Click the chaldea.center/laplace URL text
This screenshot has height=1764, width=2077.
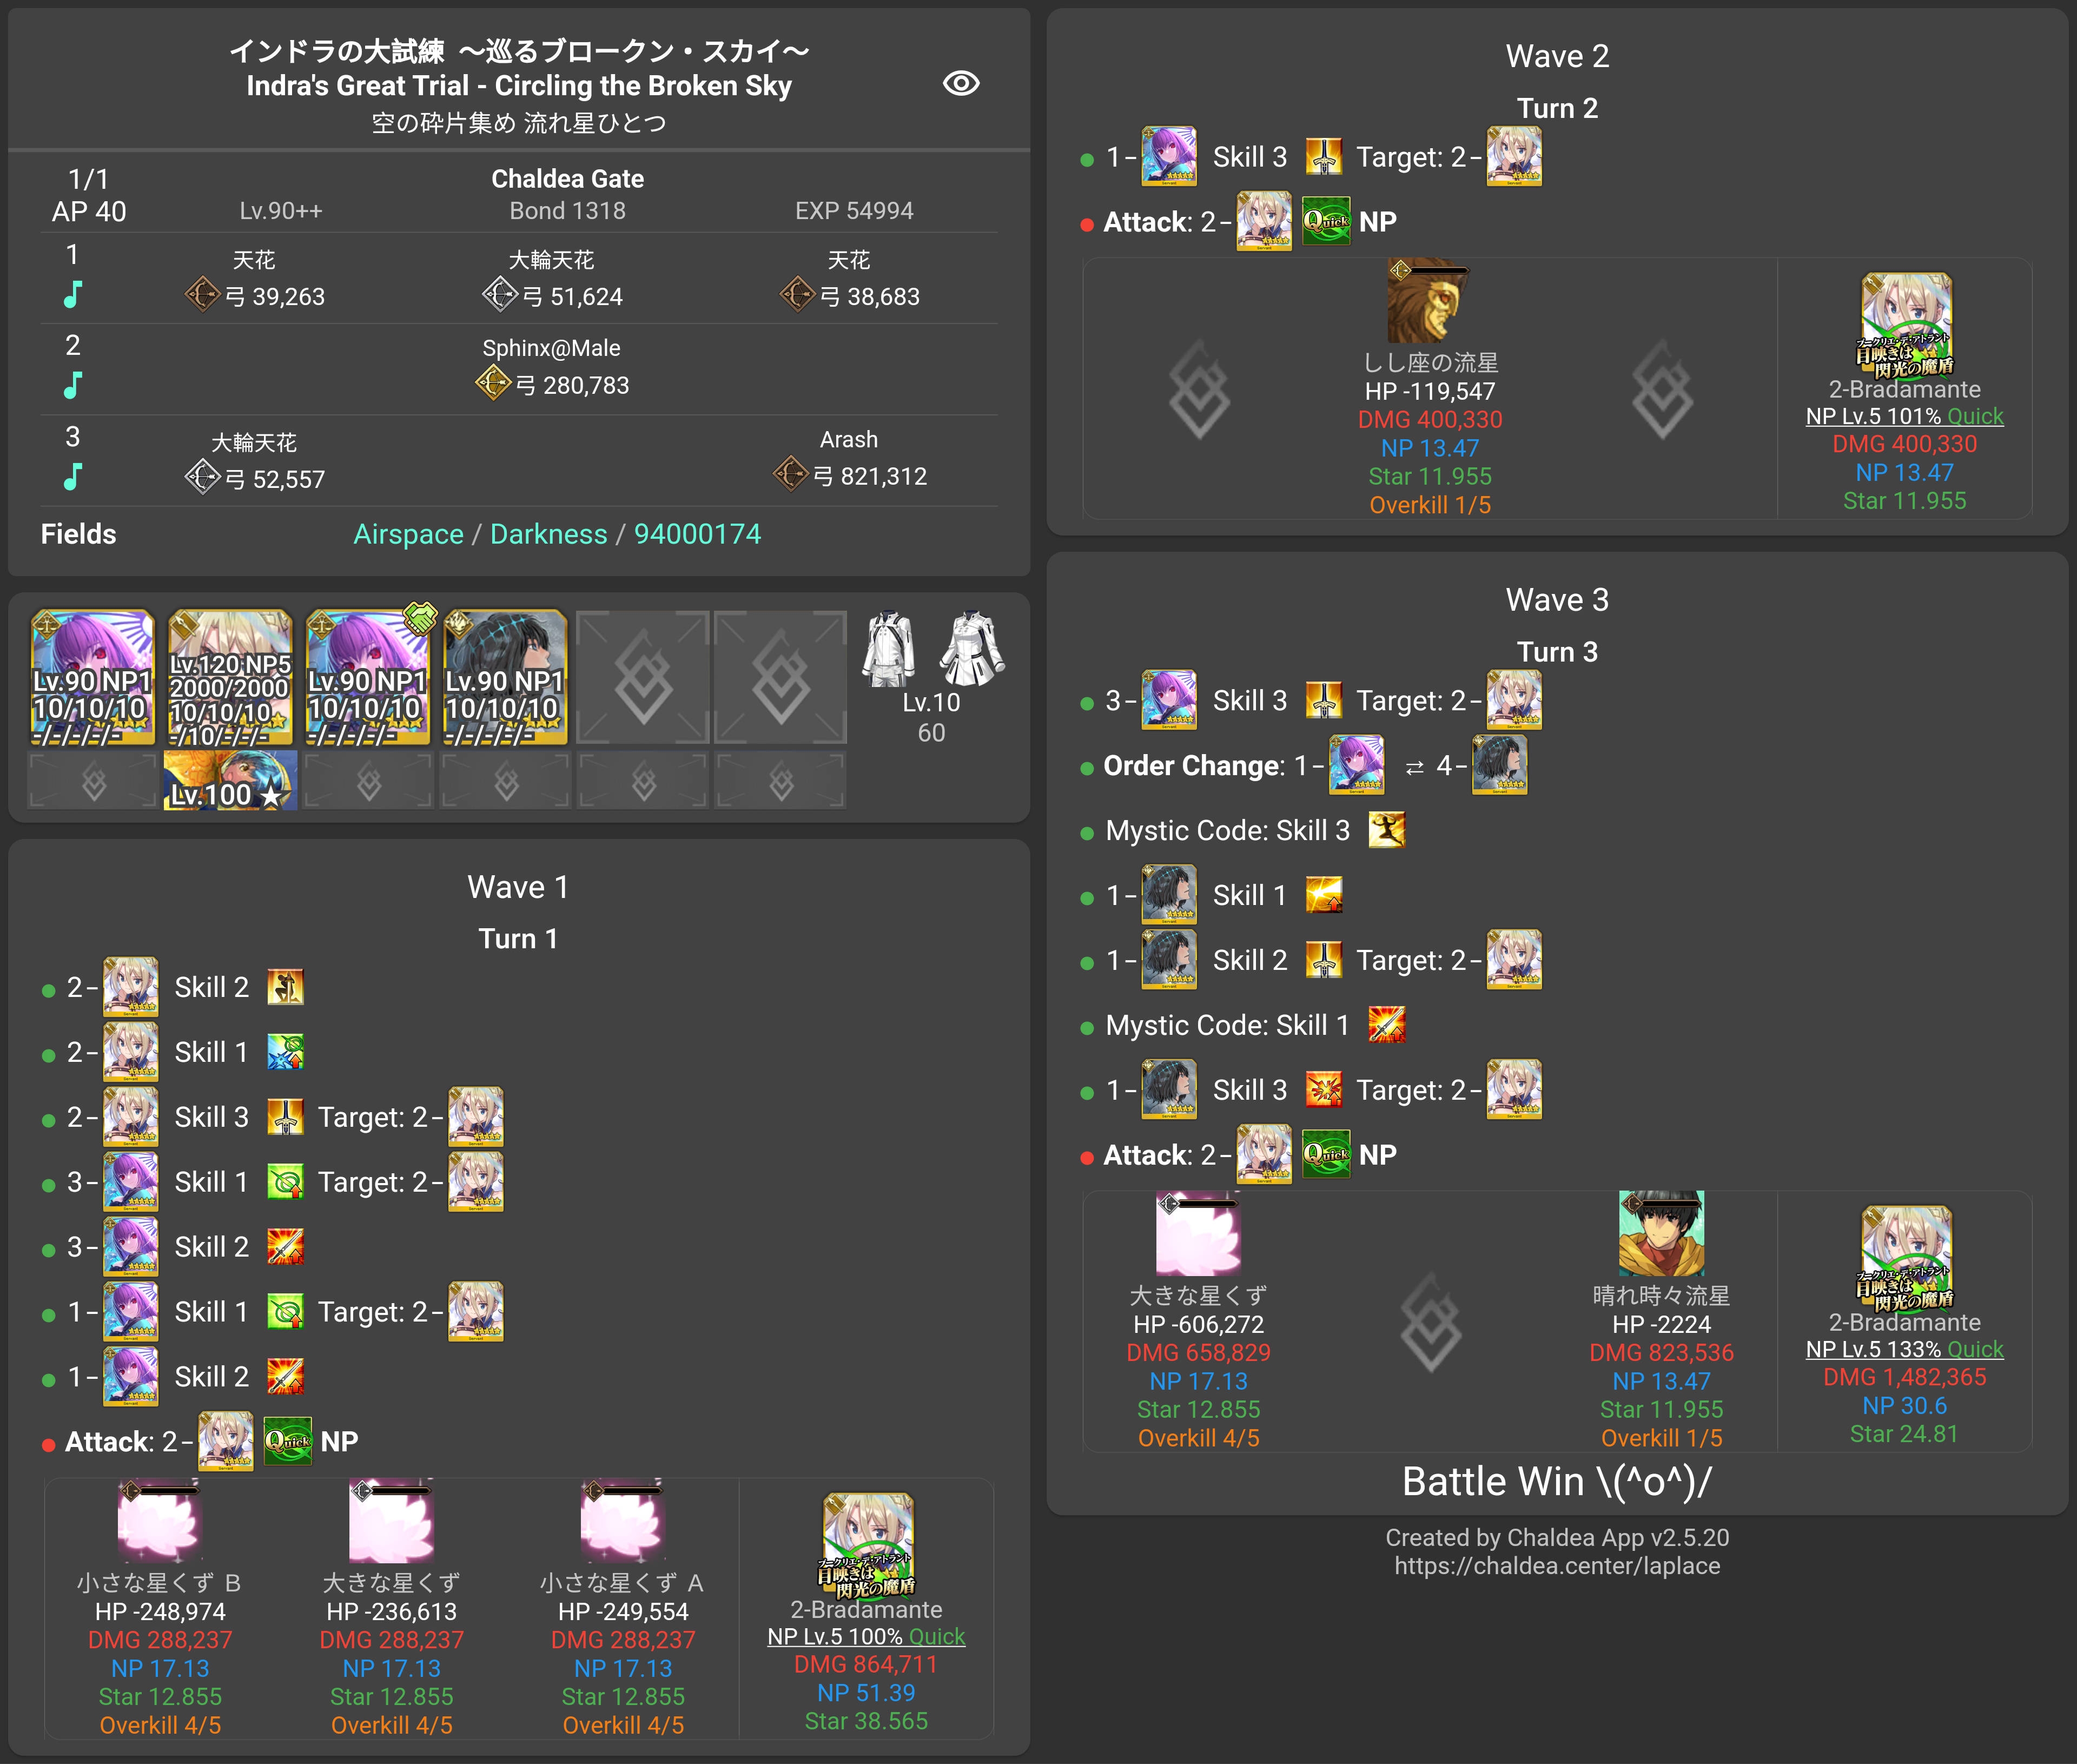1557,1566
